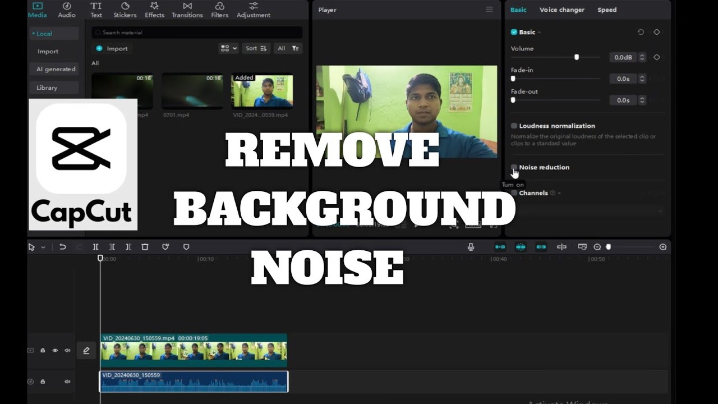Open the Sort dropdown in the media panel

[x=256, y=48]
